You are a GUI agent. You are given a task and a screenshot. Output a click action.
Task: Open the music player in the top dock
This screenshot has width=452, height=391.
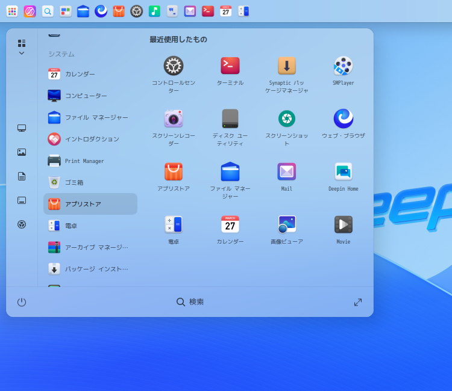click(154, 11)
